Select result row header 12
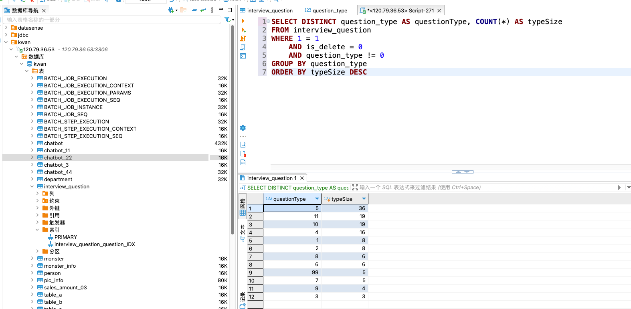 point(255,297)
